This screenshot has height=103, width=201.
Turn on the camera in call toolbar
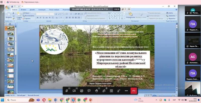coord(74,91)
